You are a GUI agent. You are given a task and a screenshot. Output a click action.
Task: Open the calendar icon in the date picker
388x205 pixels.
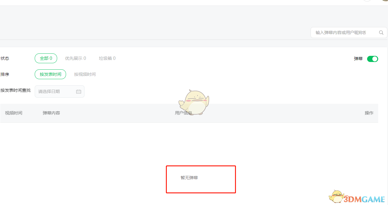click(79, 91)
